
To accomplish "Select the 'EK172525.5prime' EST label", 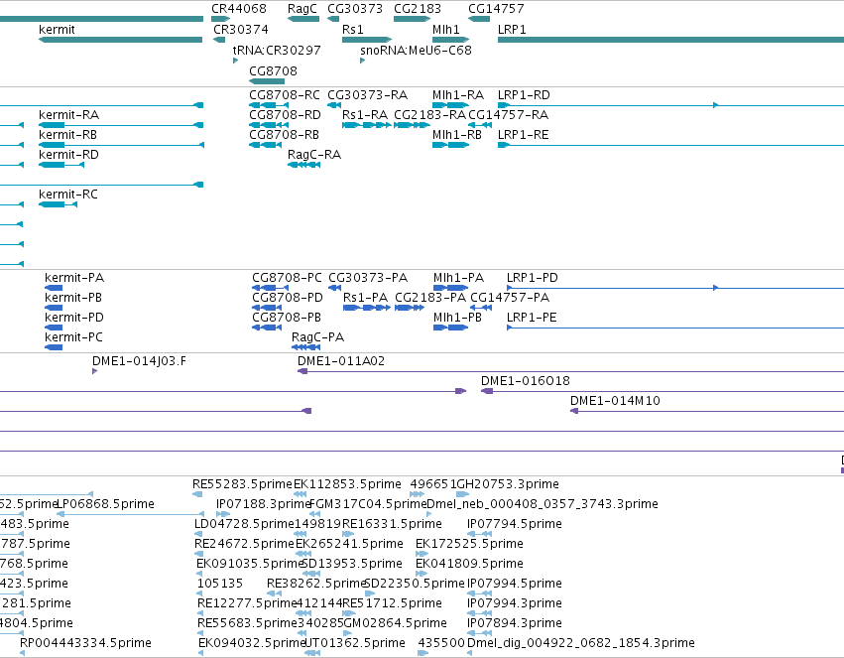I will (x=469, y=545).
